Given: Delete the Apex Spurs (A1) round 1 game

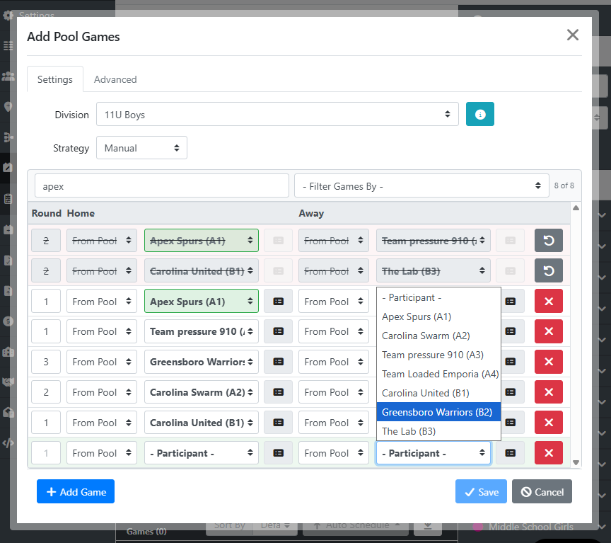Looking at the screenshot, I should [x=548, y=301].
